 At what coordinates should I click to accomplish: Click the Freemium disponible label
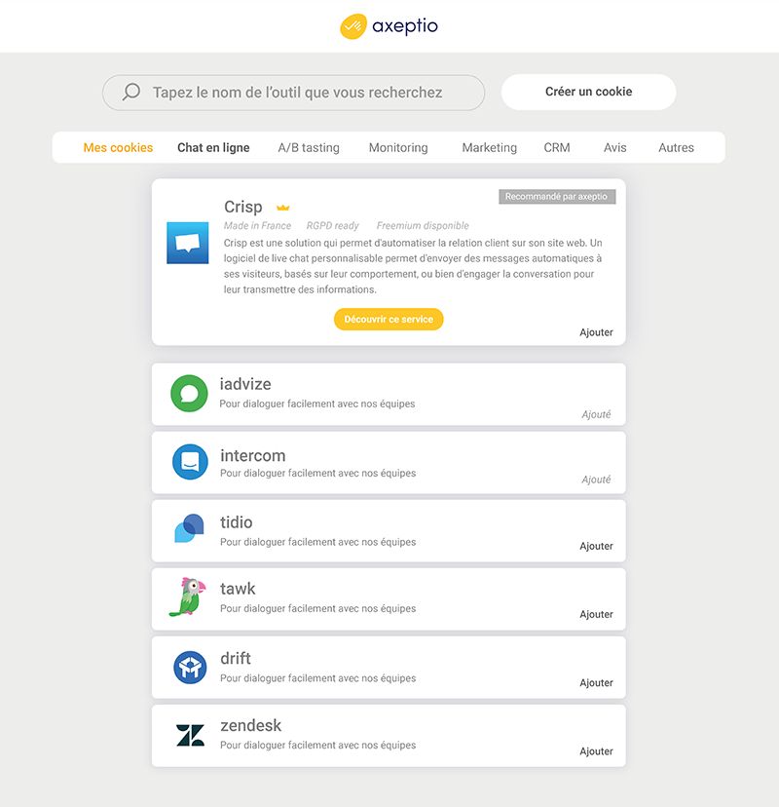[x=423, y=225]
